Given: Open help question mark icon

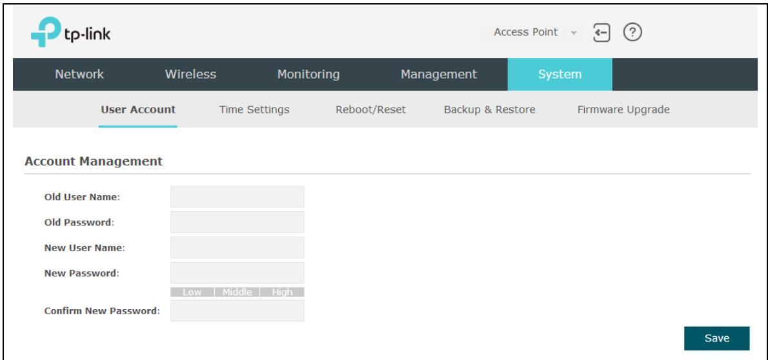Looking at the screenshot, I should click(x=632, y=33).
